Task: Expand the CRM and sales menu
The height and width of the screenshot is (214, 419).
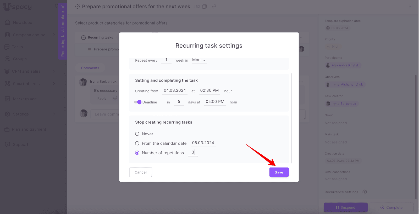Action: (x=54, y=71)
